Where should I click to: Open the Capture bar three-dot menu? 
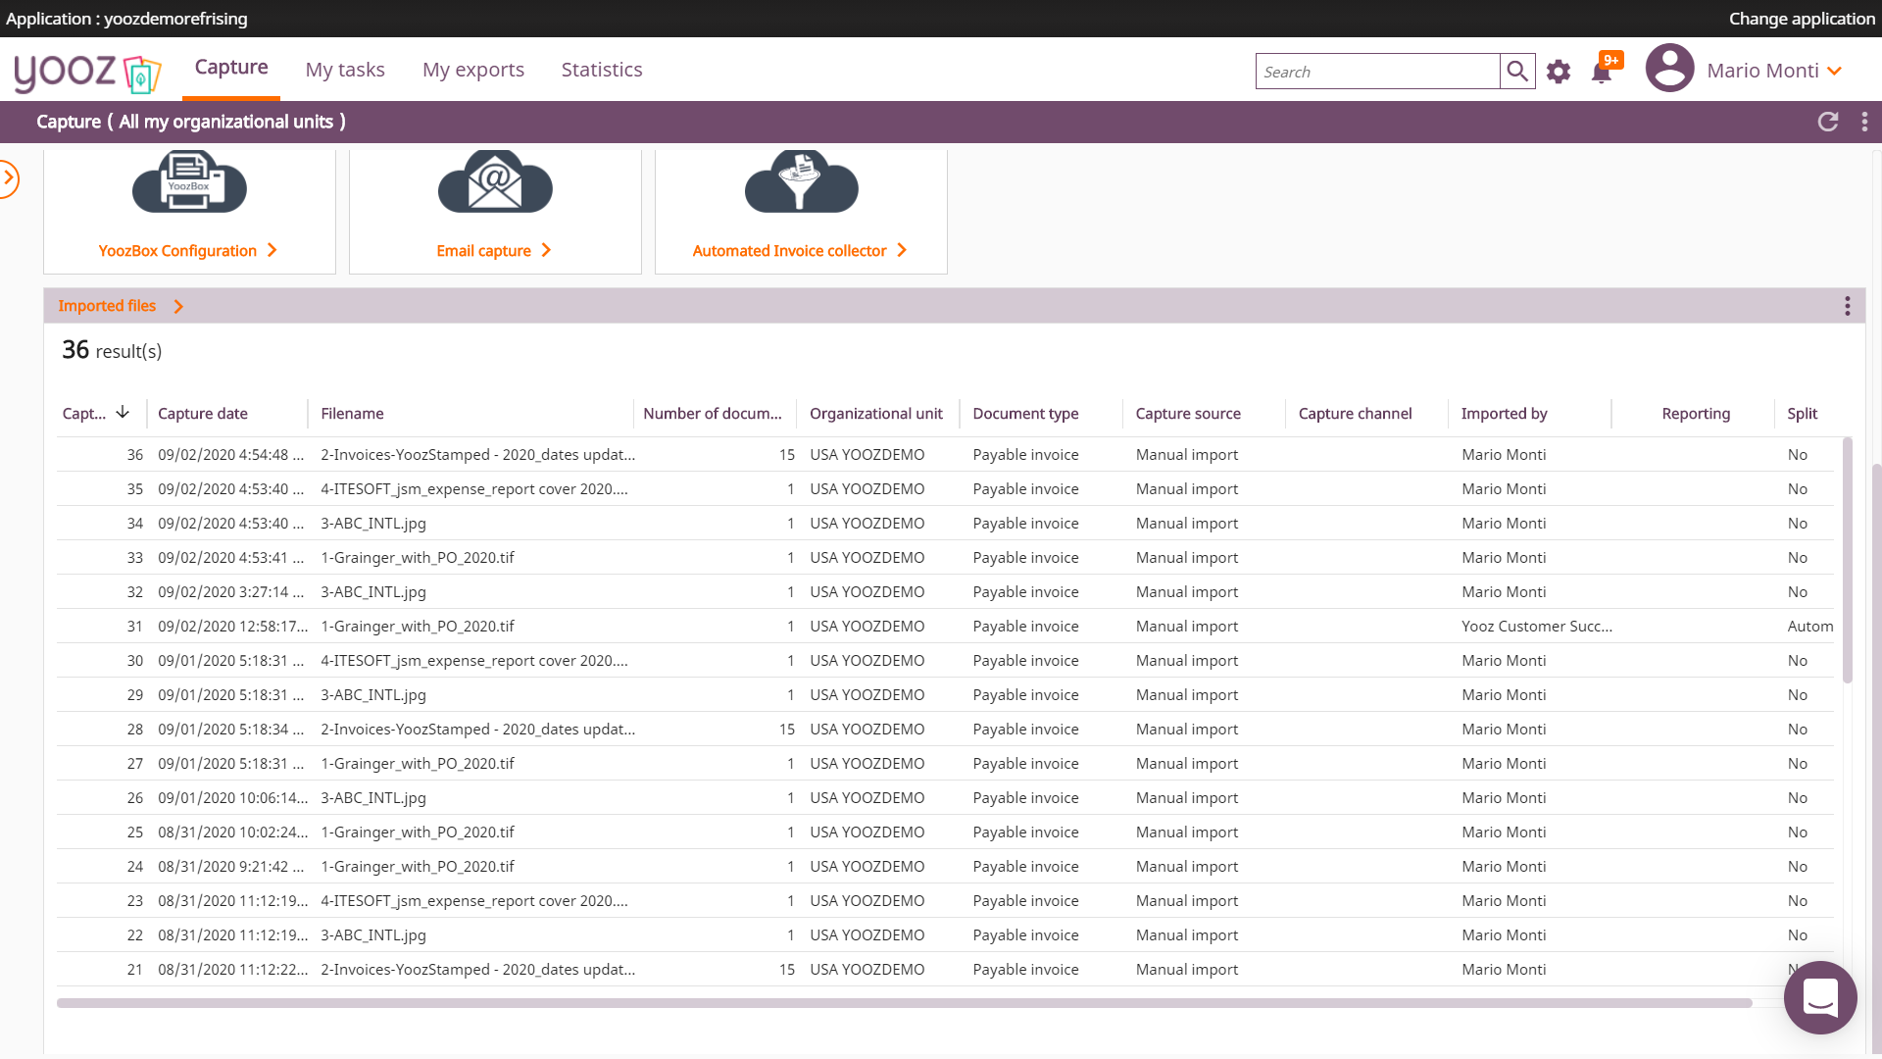click(1864, 122)
